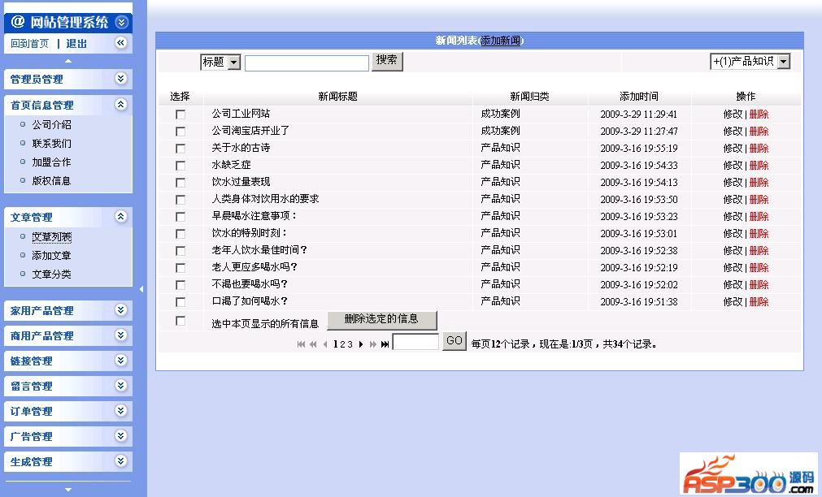Collapse the 文章管理 section
The width and height of the screenshot is (822, 497).
pos(120,216)
